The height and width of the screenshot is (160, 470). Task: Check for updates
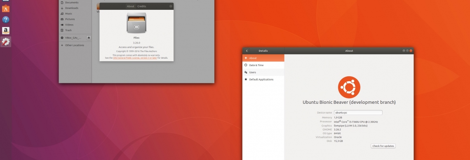click(383, 146)
